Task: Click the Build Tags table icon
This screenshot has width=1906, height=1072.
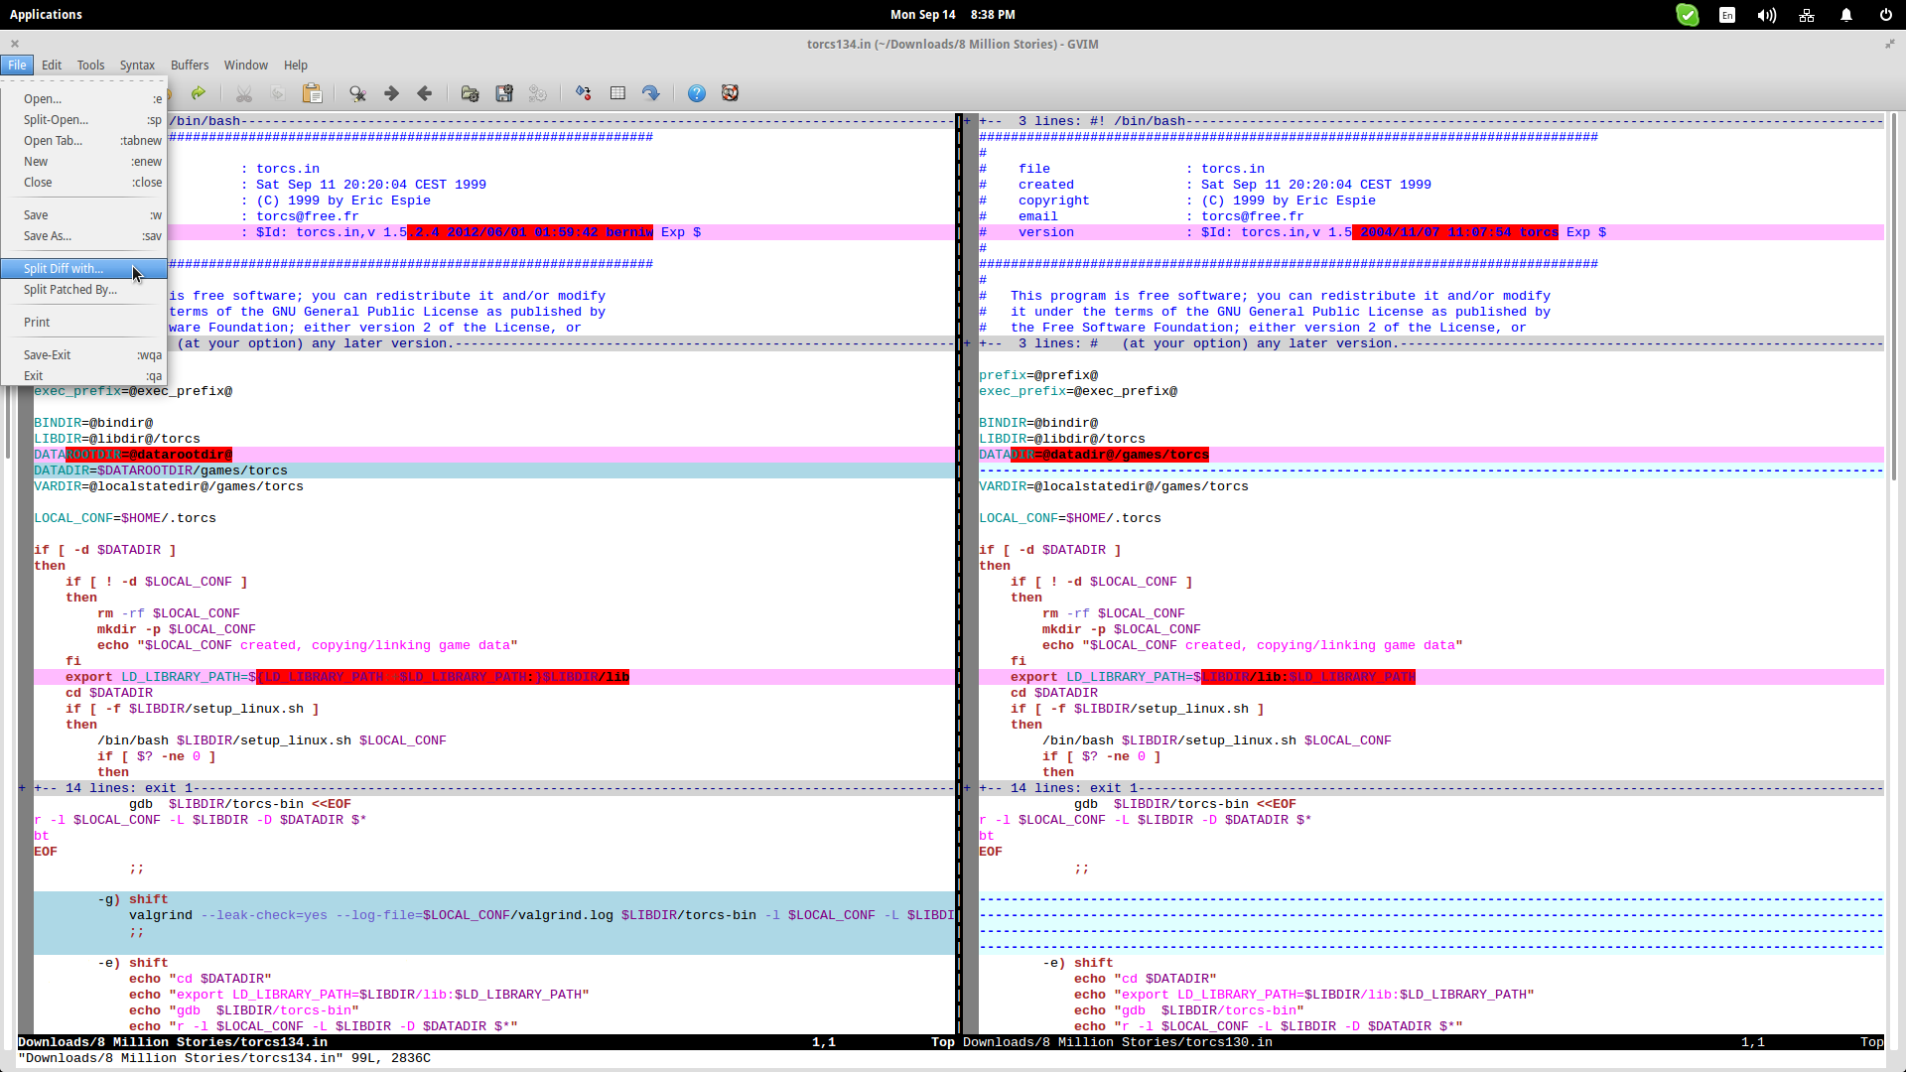Action: pos(618,93)
